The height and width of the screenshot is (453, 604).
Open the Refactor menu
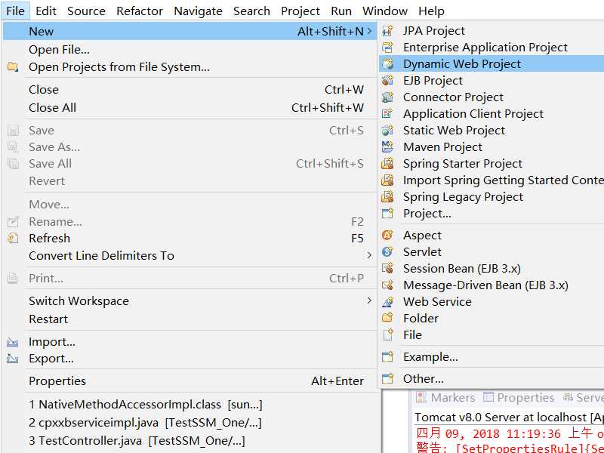(140, 11)
